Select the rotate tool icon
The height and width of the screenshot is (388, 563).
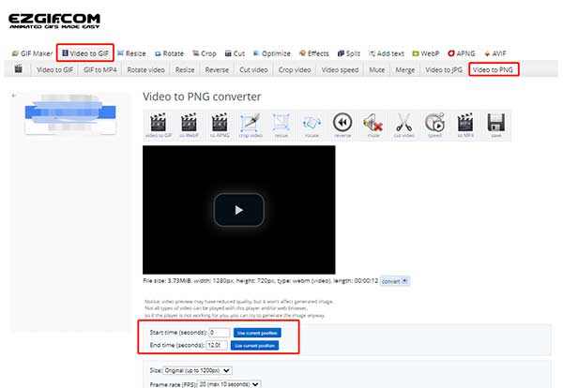coord(312,126)
